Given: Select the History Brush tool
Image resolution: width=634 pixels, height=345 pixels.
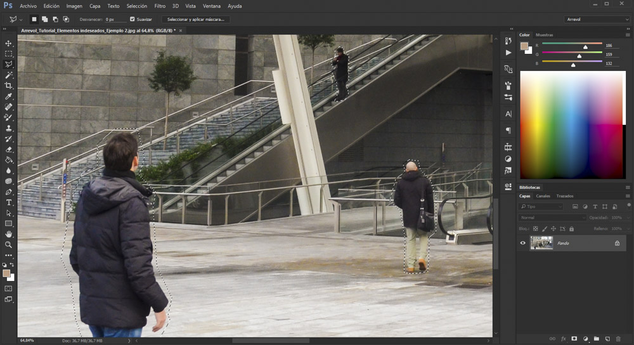Looking at the screenshot, I should click(x=8, y=139).
